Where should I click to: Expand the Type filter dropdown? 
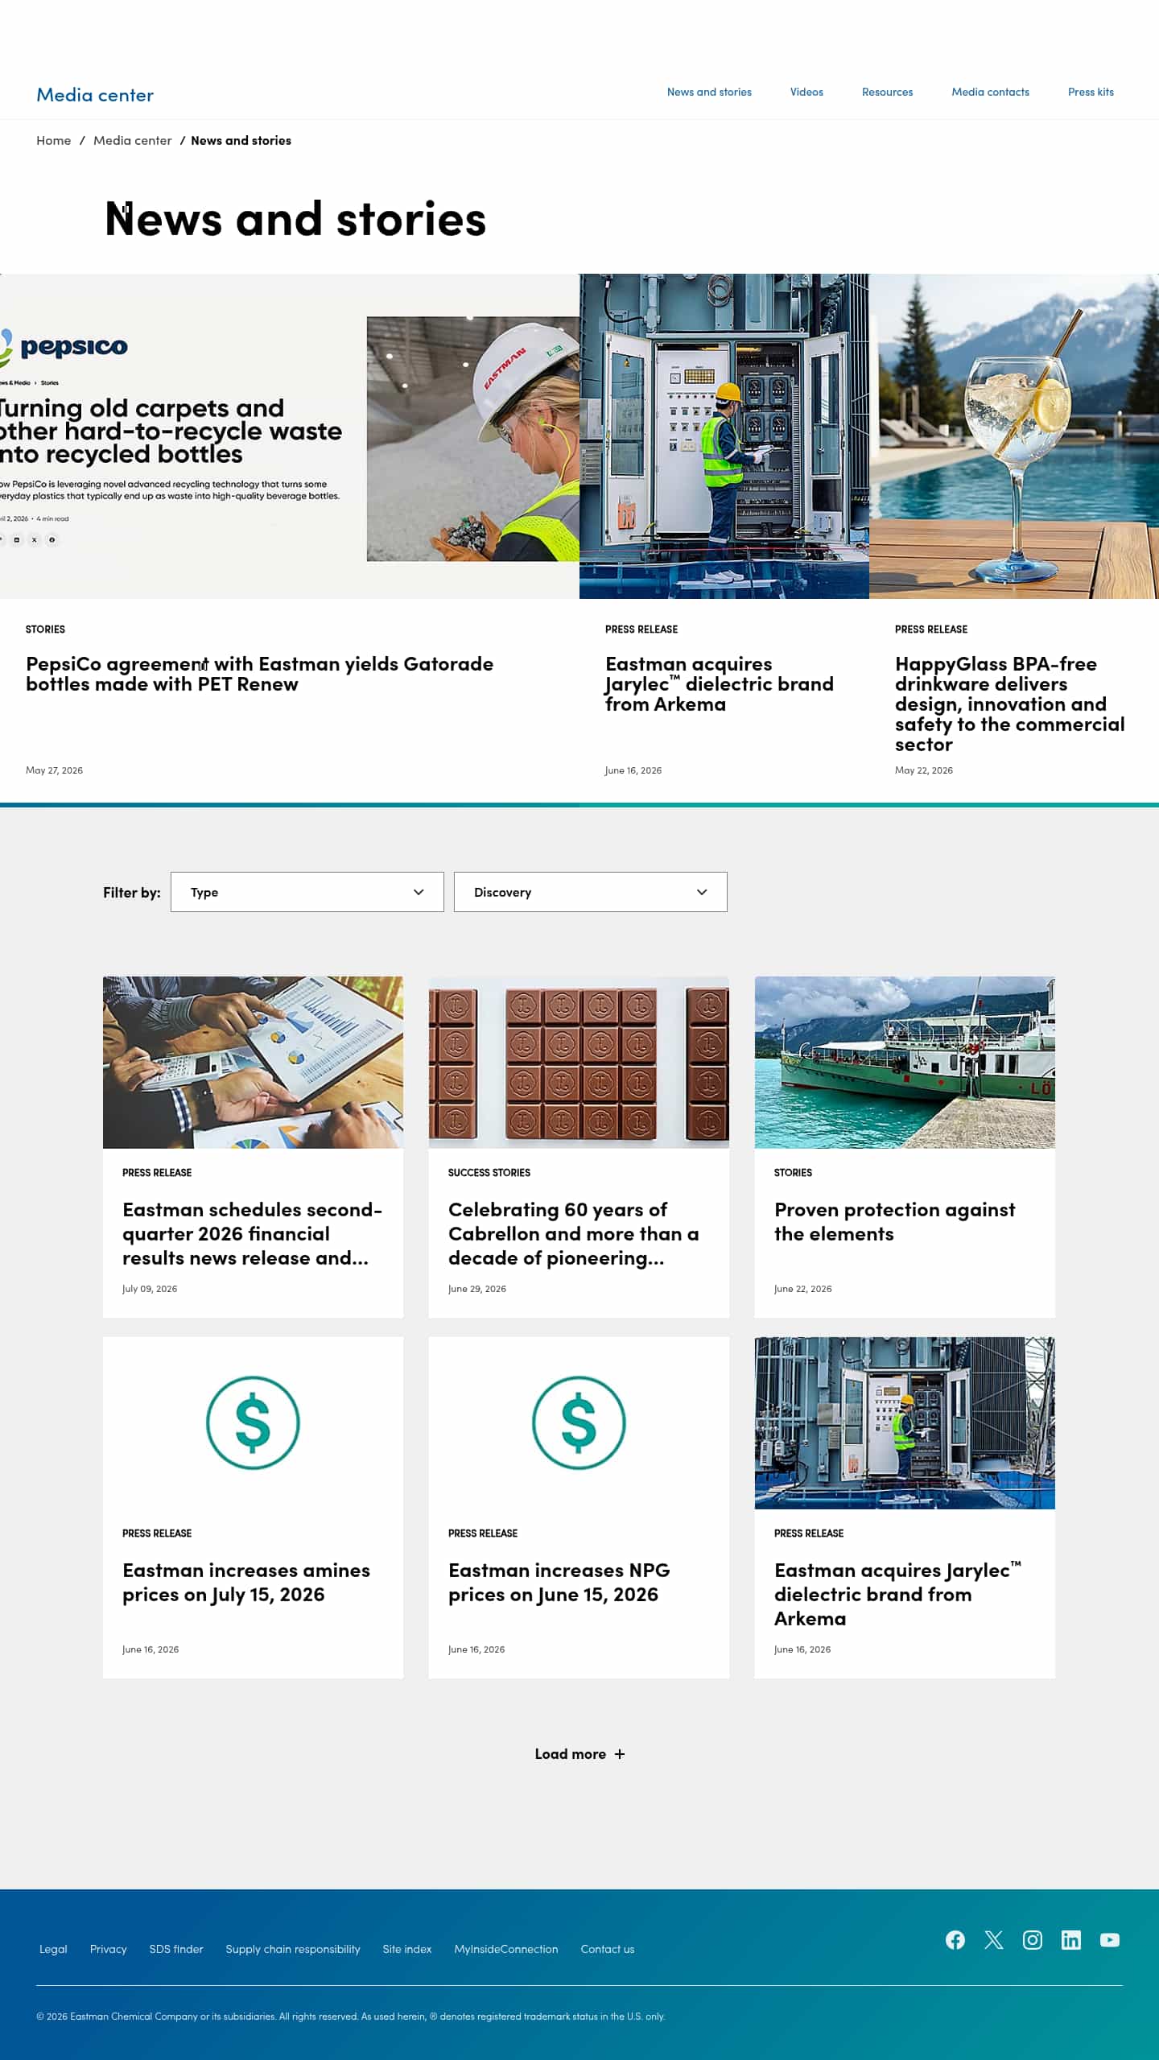(307, 892)
